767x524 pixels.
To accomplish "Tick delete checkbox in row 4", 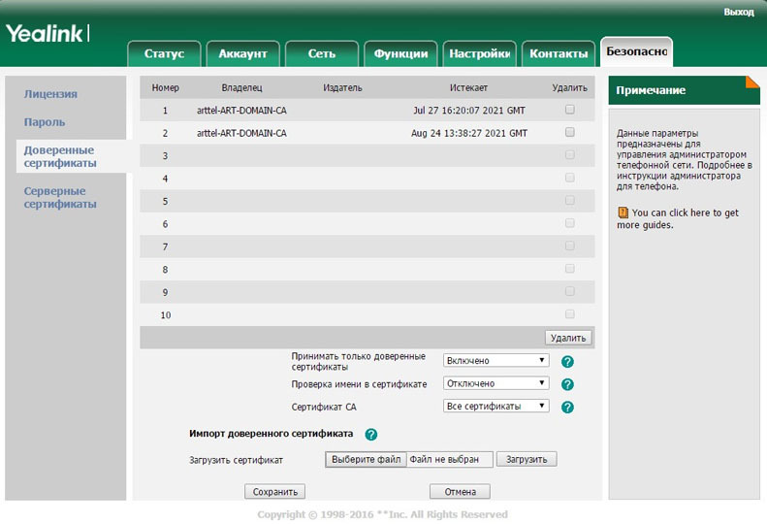I will point(569,178).
